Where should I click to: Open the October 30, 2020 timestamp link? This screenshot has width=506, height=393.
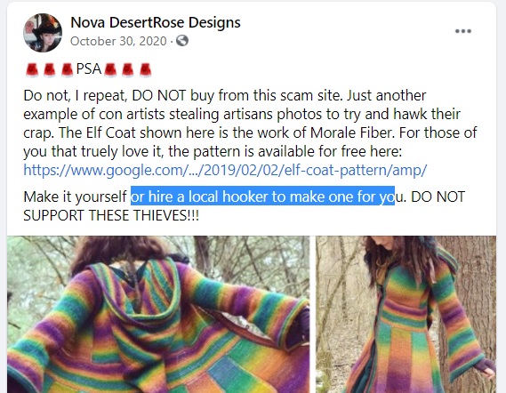pos(118,41)
